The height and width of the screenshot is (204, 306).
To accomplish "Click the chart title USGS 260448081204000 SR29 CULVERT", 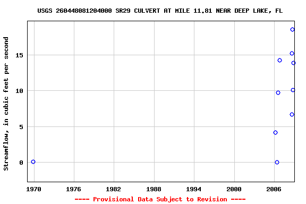I will (160, 11).
